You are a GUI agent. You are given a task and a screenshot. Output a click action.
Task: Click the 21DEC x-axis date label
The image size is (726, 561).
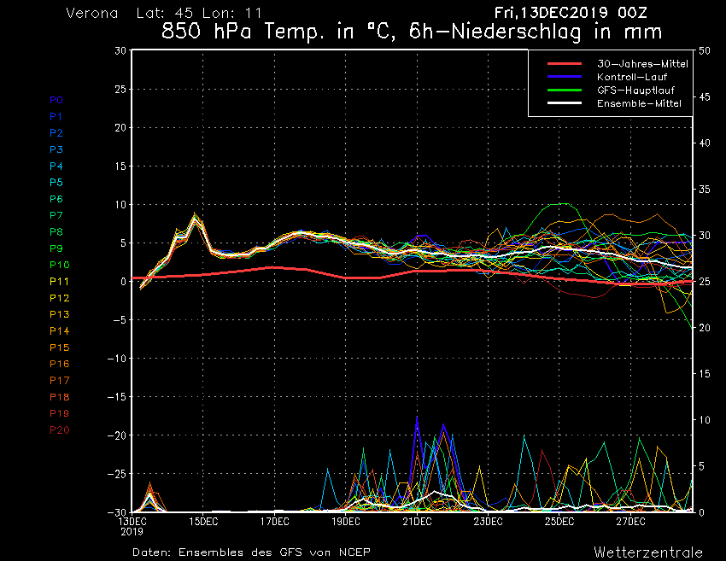pyautogui.click(x=417, y=522)
